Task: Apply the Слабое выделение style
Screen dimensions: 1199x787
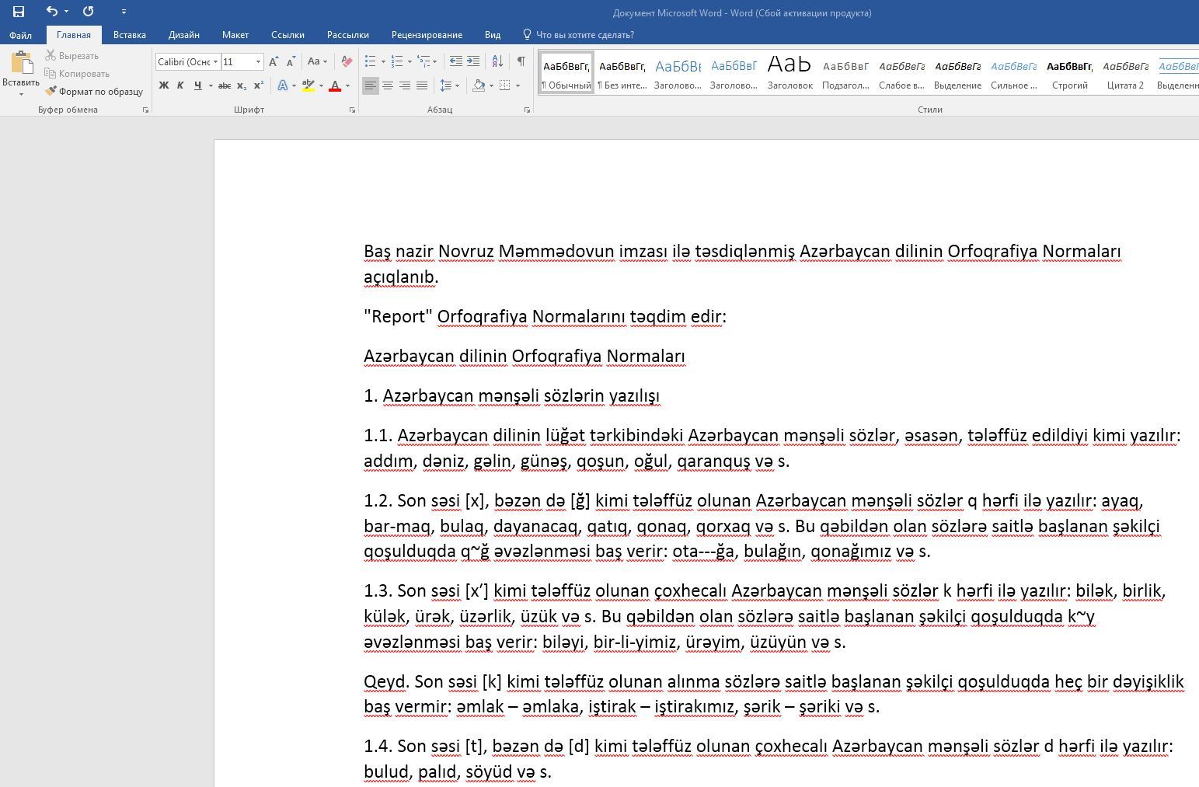Action: 901,73
